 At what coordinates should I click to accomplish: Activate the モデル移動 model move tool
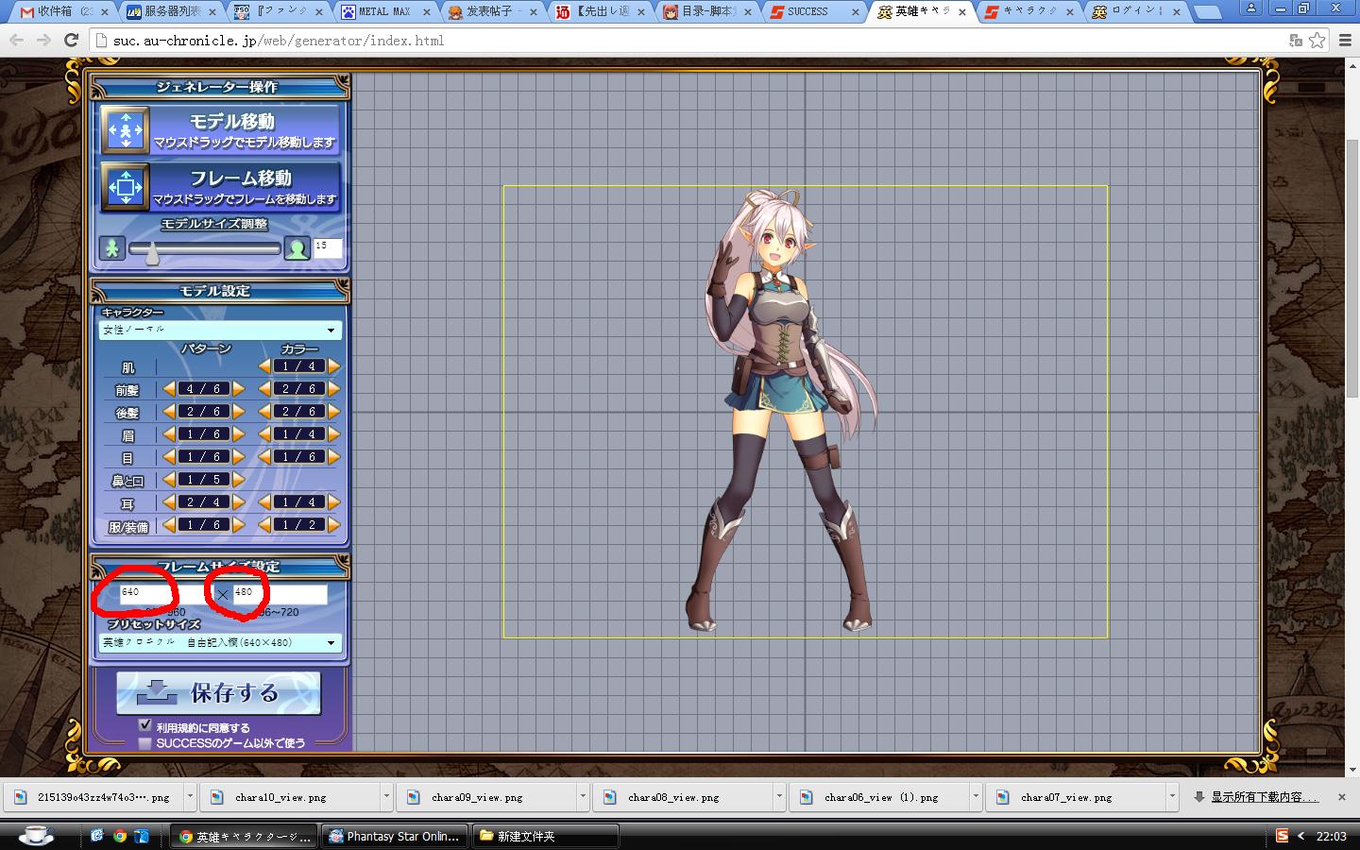pyautogui.click(x=220, y=130)
